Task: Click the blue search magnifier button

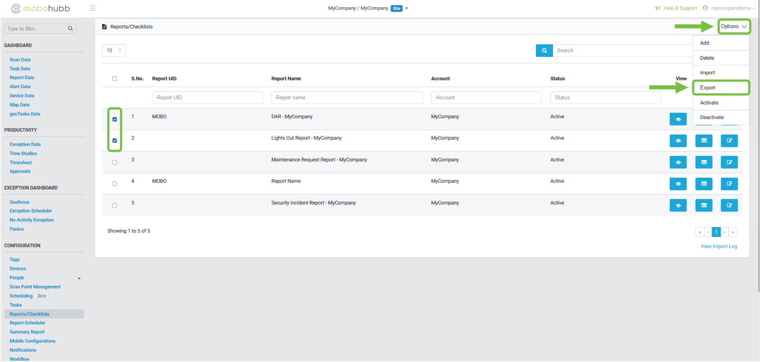Action: pyautogui.click(x=544, y=51)
